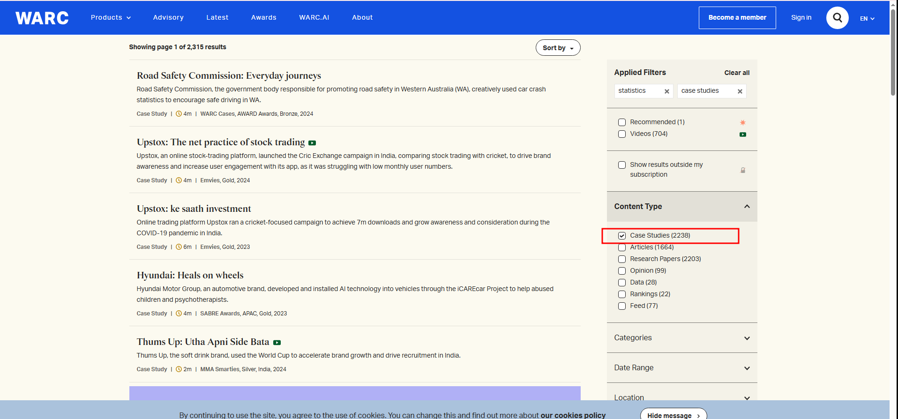
Task: Go to the Awards nav item
Action: pos(263,18)
